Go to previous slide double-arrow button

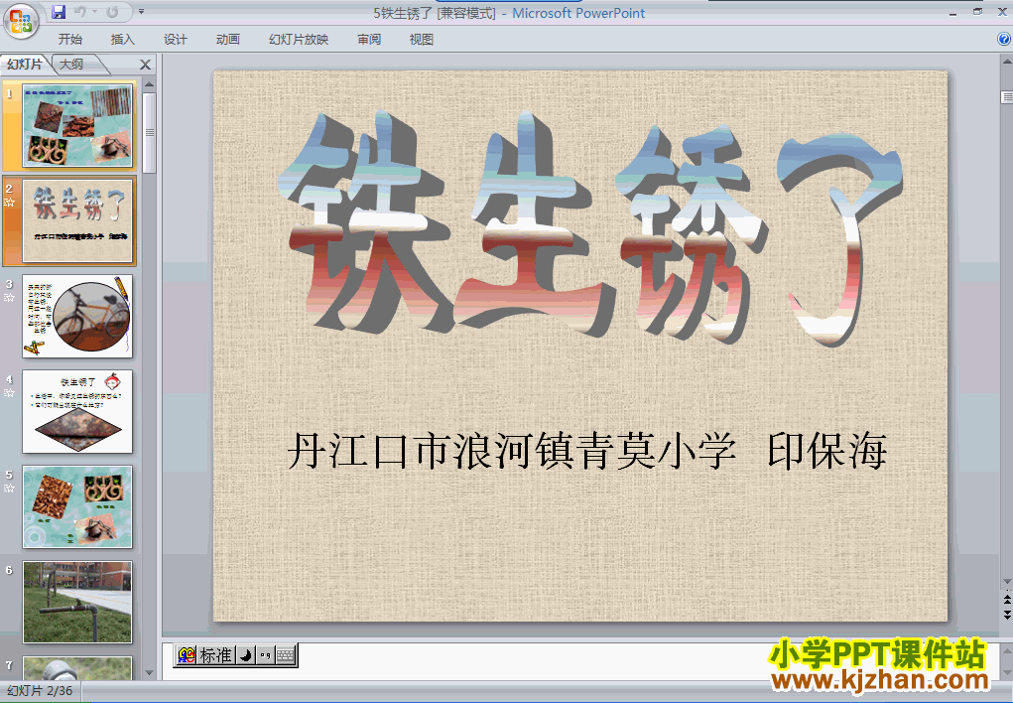click(1006, 600)
